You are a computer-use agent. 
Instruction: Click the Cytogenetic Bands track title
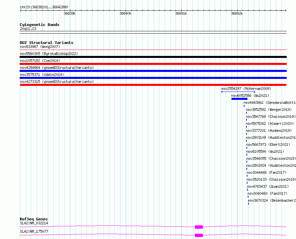pyautogui.click(x=40, y=25)
